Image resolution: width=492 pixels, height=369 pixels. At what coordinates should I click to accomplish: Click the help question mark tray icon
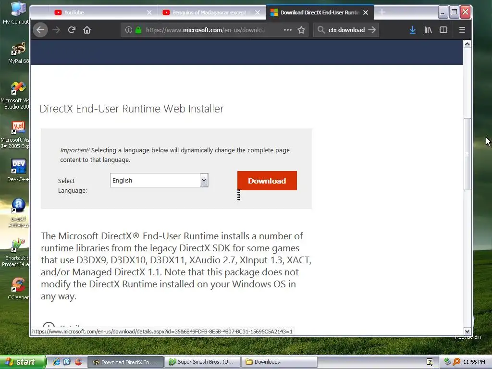coord(430,362)
